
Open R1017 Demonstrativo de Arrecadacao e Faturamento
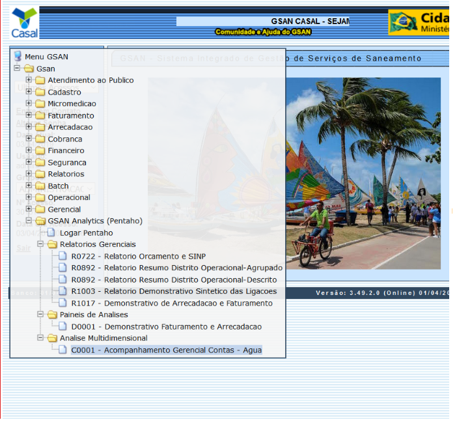click(x=172, y=303)
